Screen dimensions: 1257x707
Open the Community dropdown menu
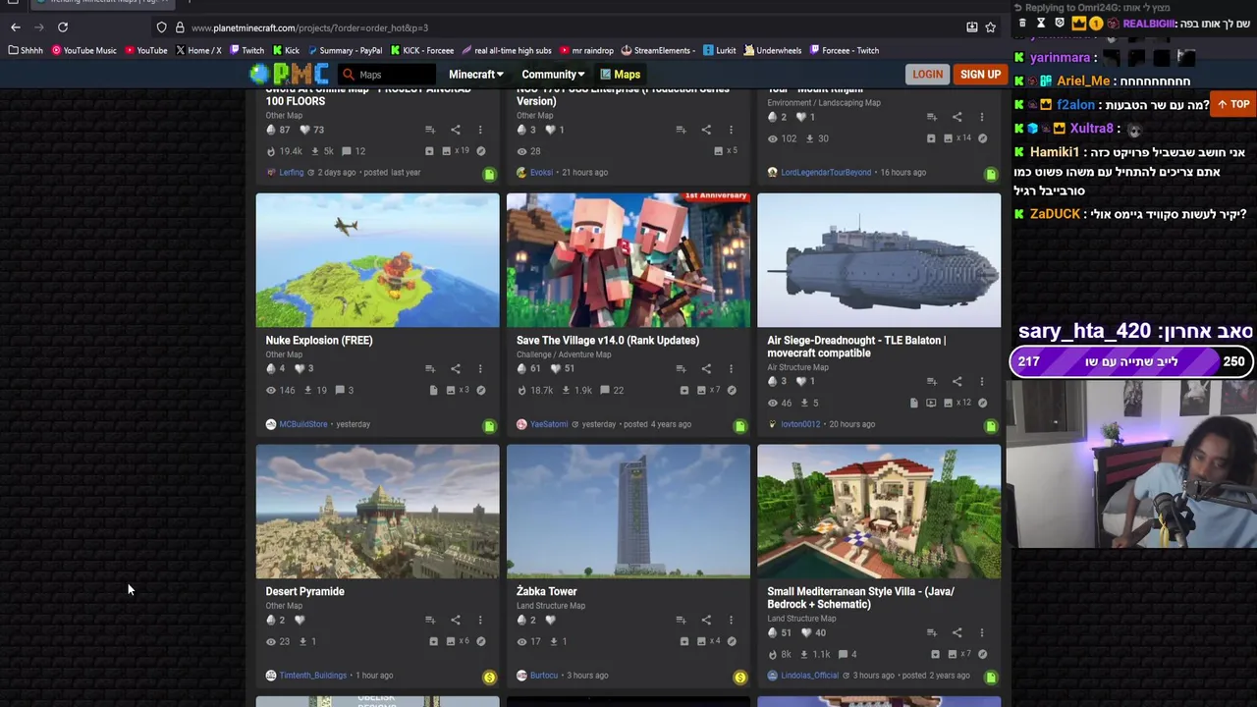coord(553,75)
